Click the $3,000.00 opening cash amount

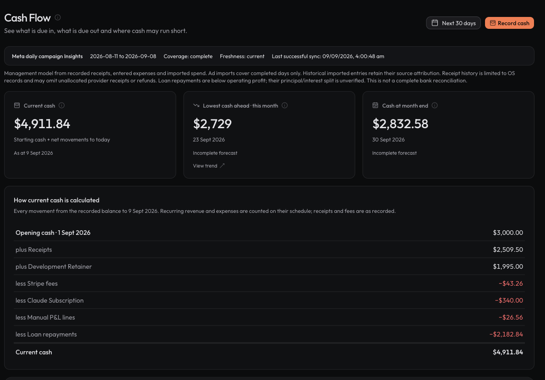[508, 233]
